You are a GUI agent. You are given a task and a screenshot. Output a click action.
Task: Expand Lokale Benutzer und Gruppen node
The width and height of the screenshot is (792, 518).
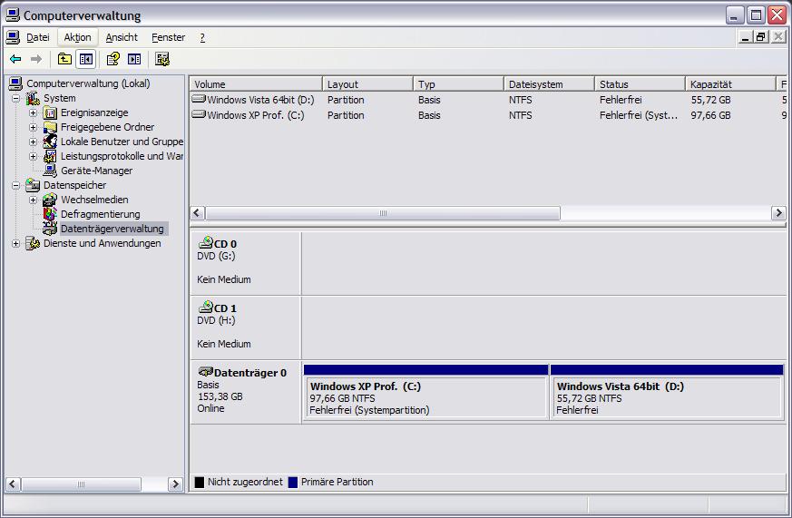point(33,142)
